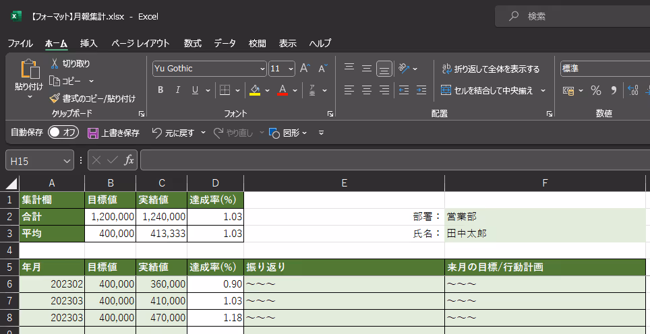Open number format 標準 combo box
This screenshot has height=334, width=650.
(605, 69)
